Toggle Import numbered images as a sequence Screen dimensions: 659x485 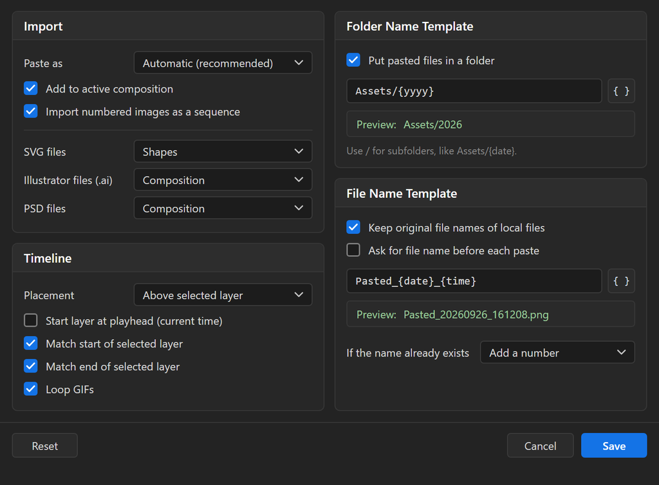pos(31,112)
